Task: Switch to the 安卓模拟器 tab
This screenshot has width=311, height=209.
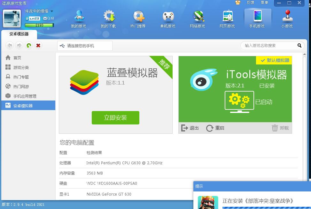Action: click(19, 34)
